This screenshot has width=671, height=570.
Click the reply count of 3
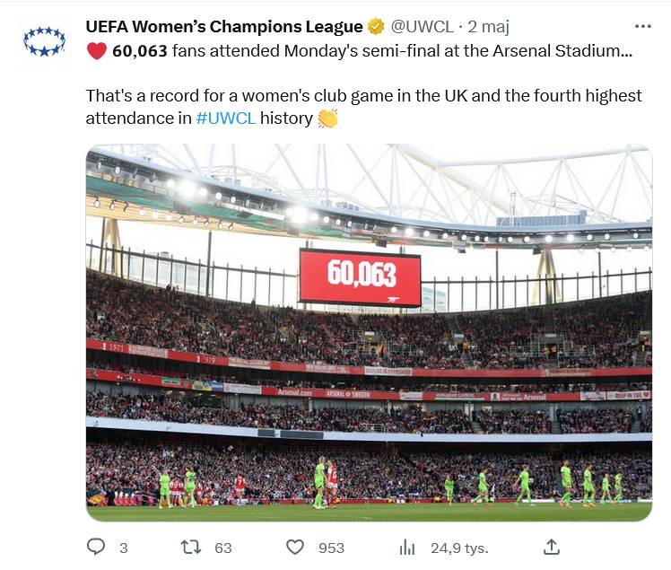[124, 548]
